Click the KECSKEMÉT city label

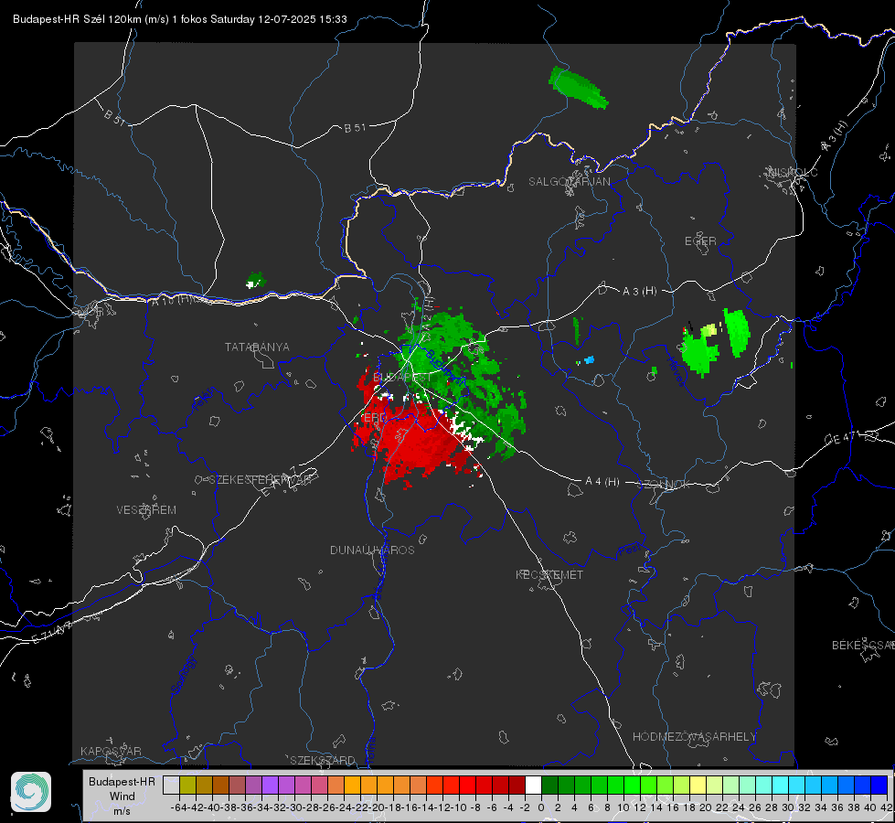tap(549, 574)
